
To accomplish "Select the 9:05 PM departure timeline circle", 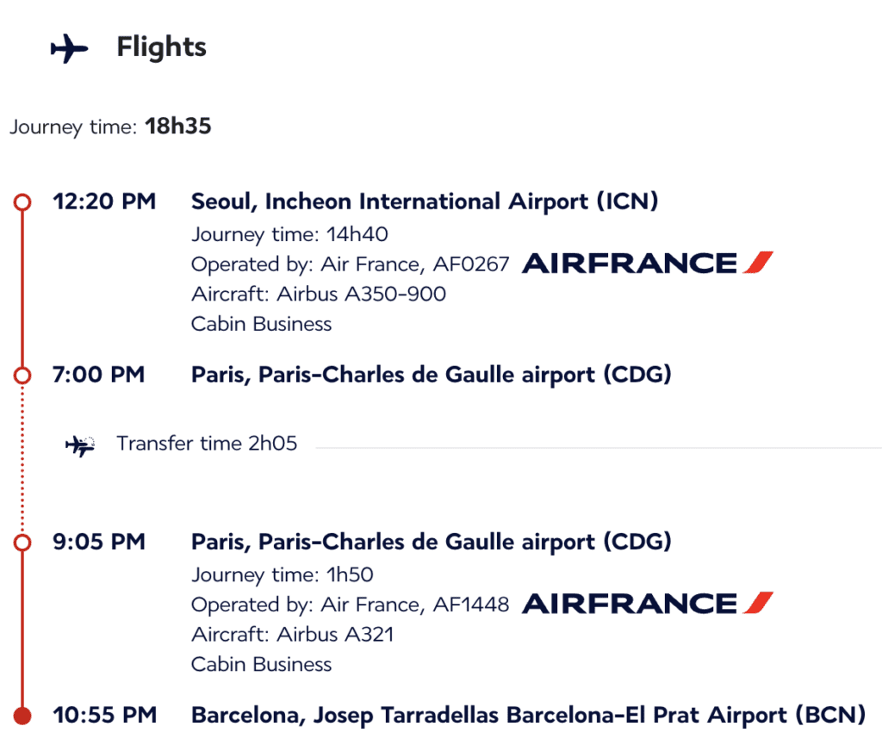I will coord(22,543).
